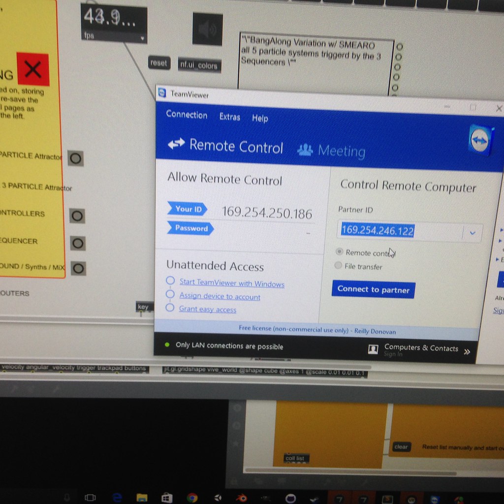Image resolution: width=504 pixels, height=504 pixels.
Task: Open GitHub Desktop cat icon in taskbar
Action: 290,498
